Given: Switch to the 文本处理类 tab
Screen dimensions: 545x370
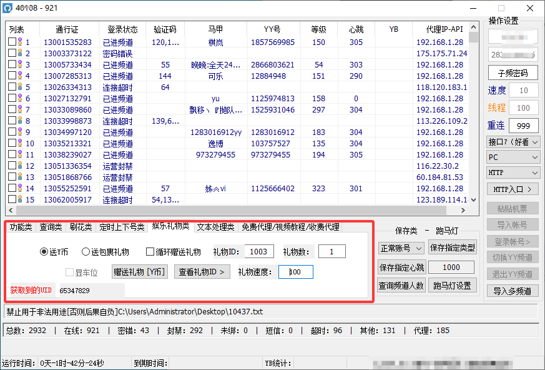Looking at the screenshot, I should 215,227.
